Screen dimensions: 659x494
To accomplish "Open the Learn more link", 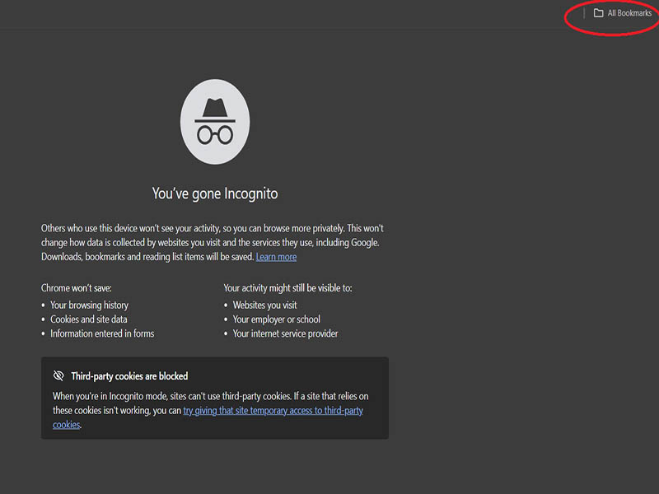I will (x=276, y=257).
